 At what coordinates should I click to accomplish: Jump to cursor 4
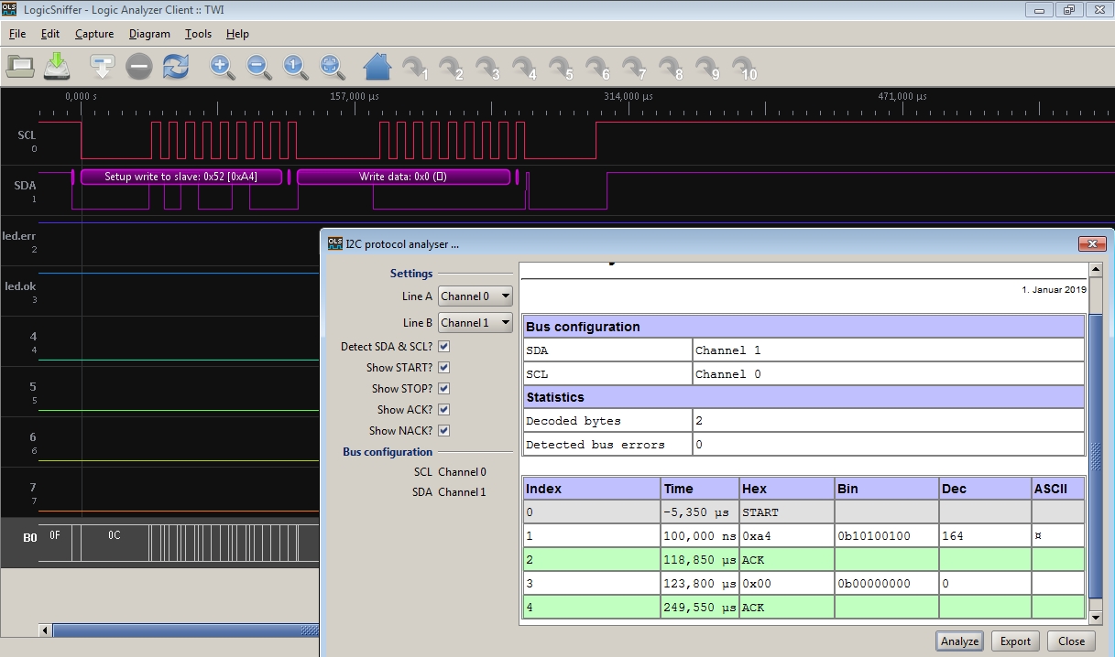[524, 68]
